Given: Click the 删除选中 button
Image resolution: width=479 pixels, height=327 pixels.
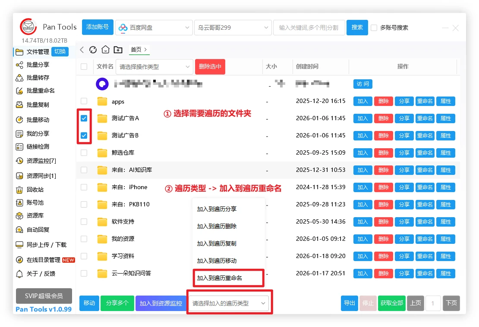Looking at the screenshot, I should 210,67.
